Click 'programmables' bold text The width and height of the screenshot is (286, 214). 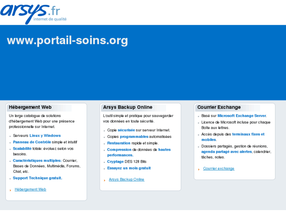[134, 137]
